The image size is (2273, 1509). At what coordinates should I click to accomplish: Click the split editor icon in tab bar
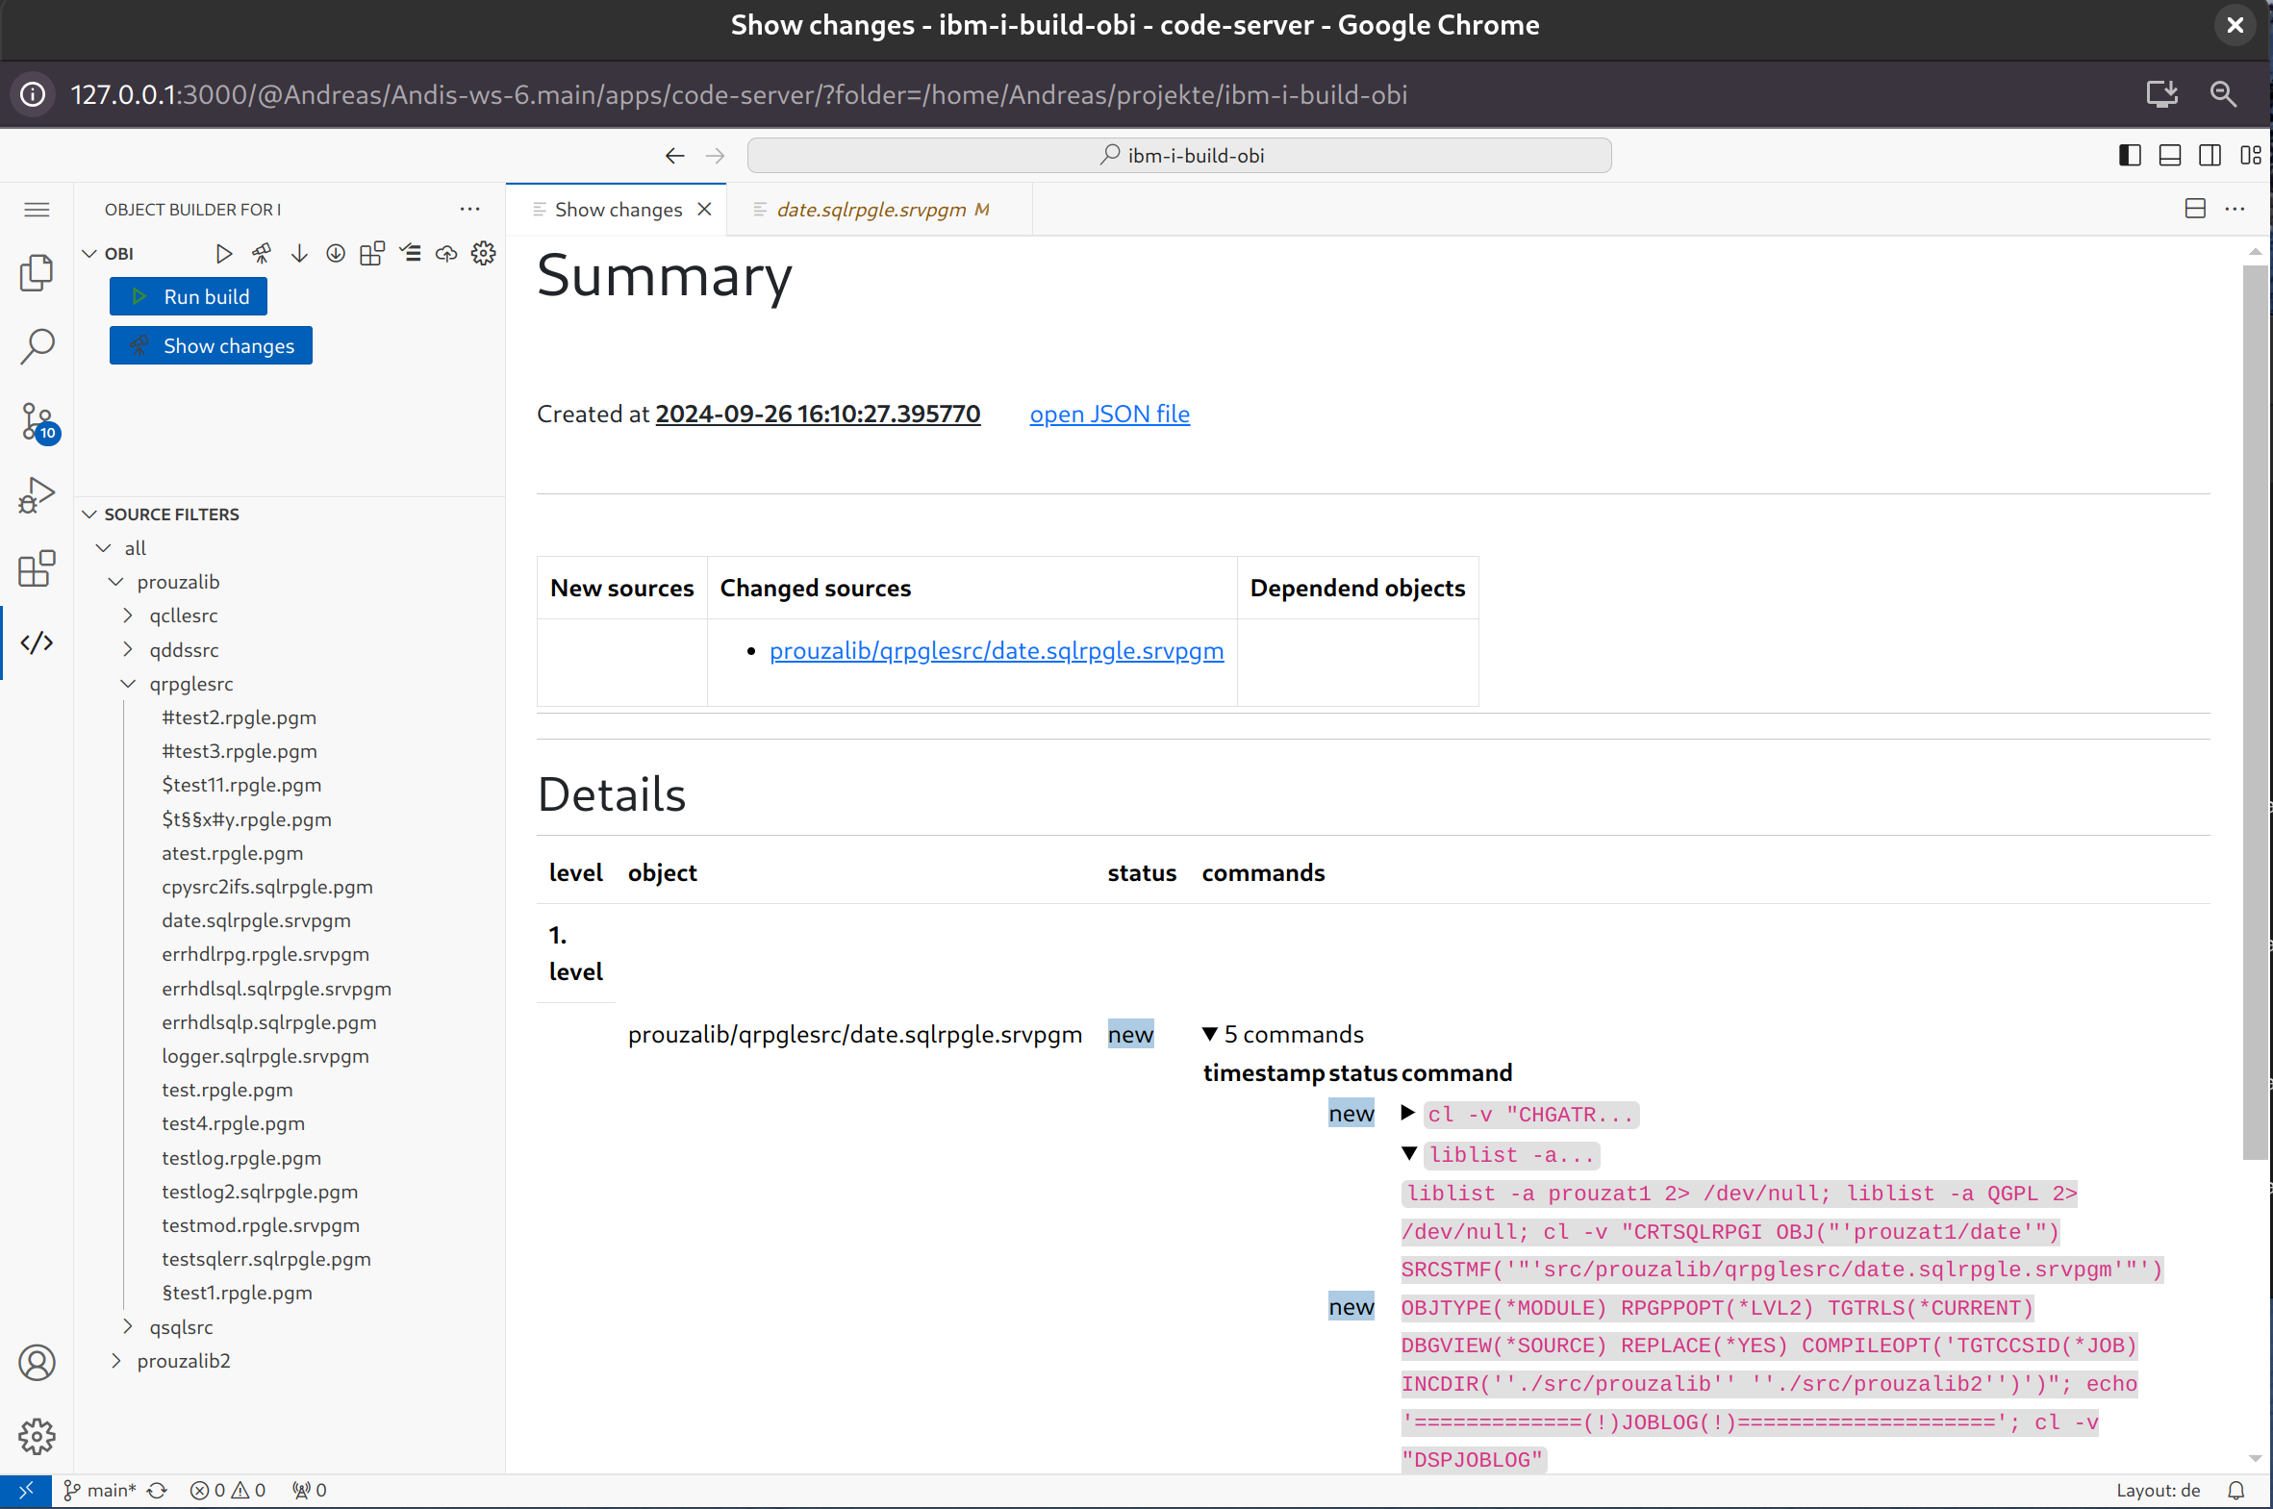2195,209
